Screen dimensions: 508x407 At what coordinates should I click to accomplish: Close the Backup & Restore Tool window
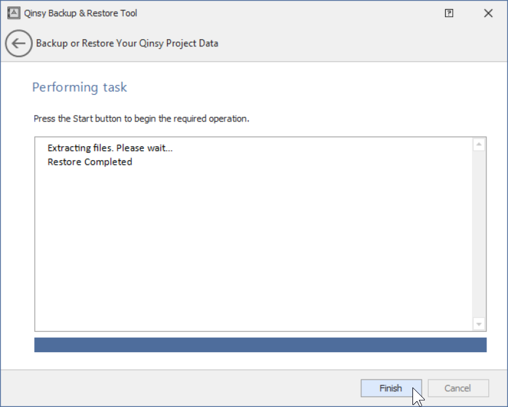tap(488, 13)
